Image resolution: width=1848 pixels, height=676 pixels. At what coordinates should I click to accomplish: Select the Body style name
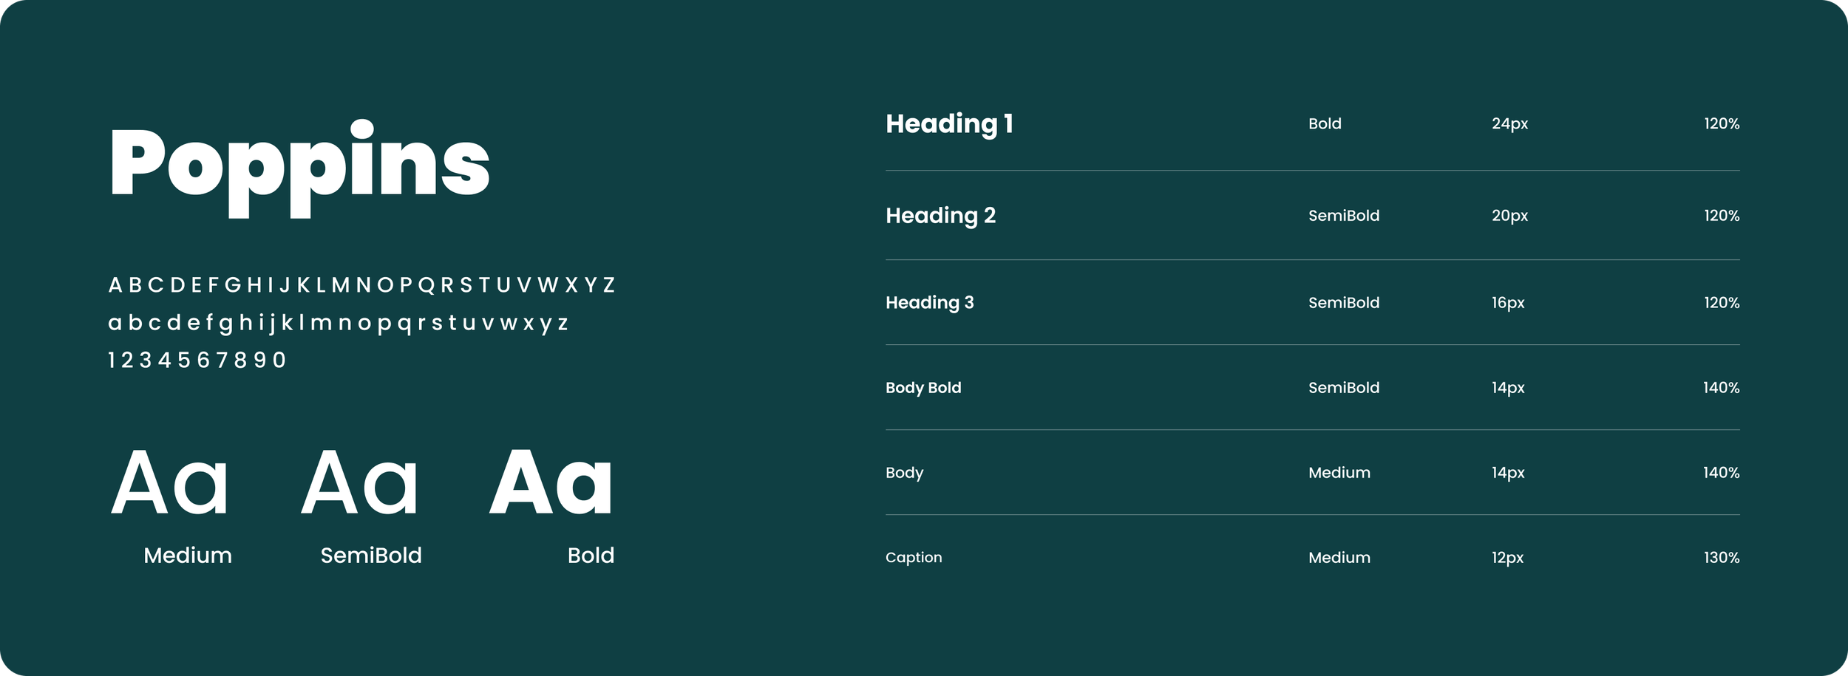pos(904,473)
